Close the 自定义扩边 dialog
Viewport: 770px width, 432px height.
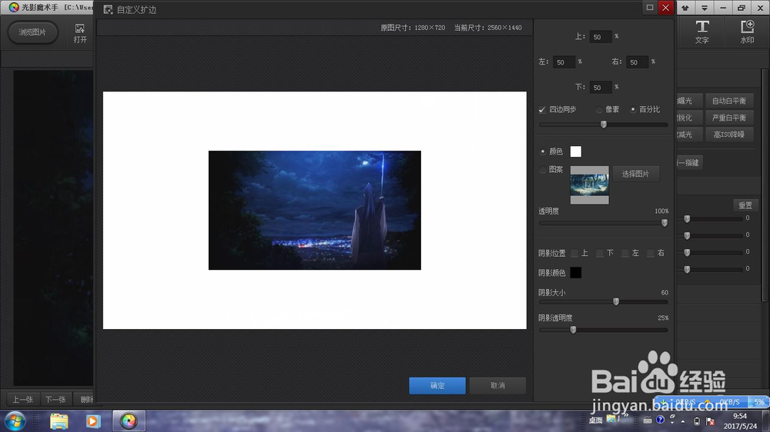pyautogui.click(x=666, y=8)
